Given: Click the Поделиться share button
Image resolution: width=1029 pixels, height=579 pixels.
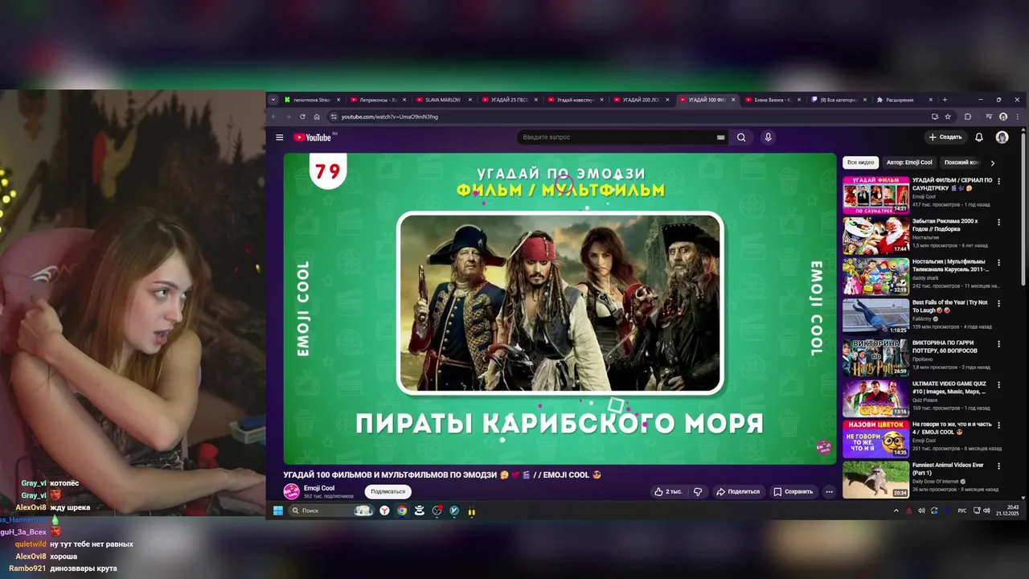Looking at the screenshot, I should point(738,491).
